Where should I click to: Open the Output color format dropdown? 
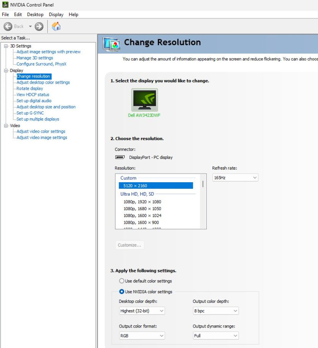[x=142, y=335]
